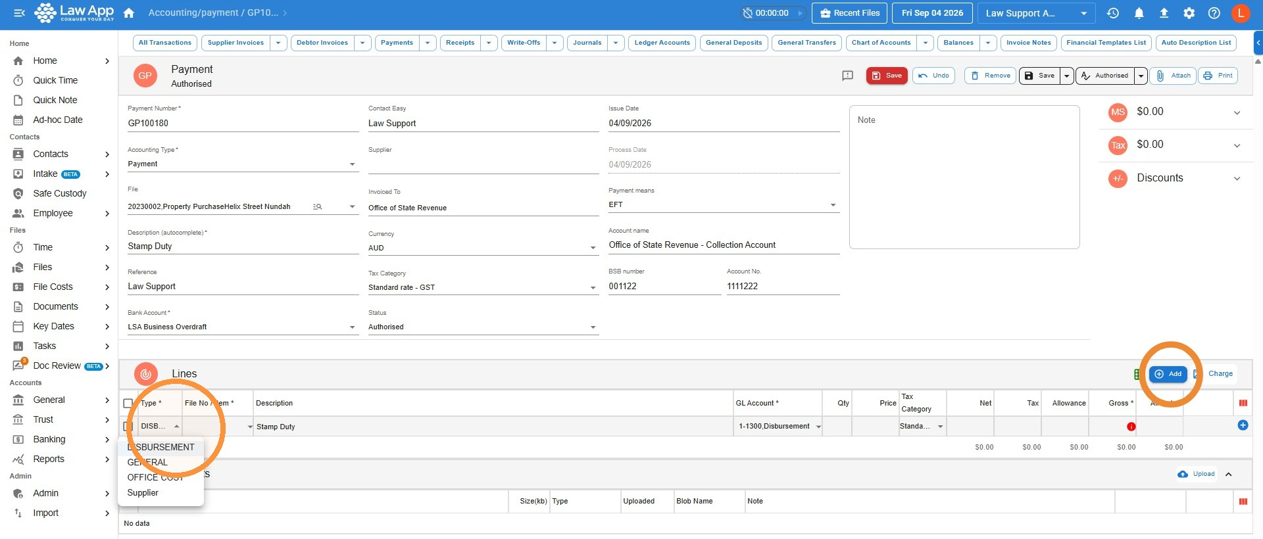Viewport: 1263px width, 539px height.
Task: Go to home via top bar house icon
Action: tap(129, 13)
